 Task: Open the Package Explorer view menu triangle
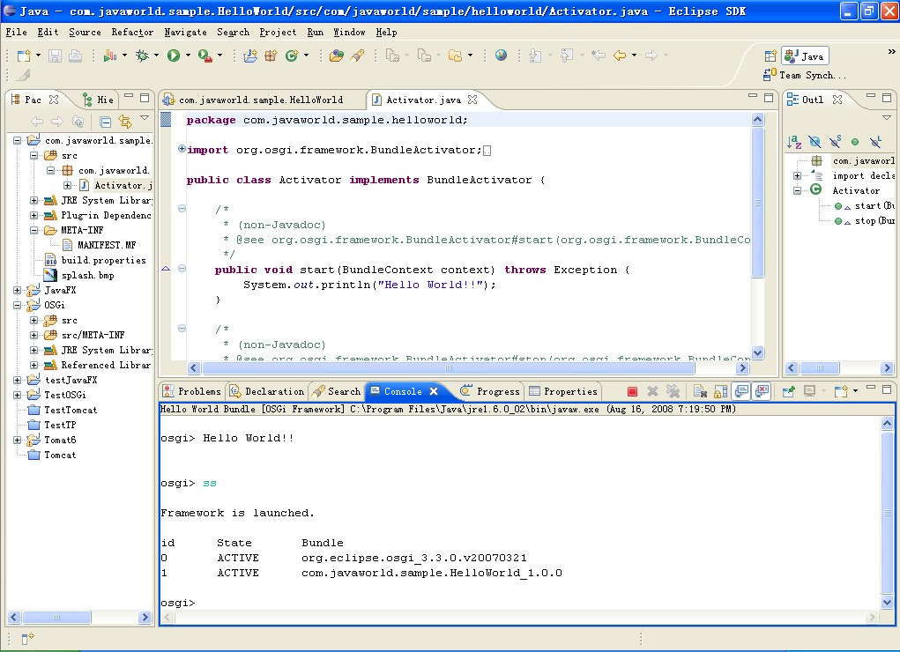(x=145, y=118)
